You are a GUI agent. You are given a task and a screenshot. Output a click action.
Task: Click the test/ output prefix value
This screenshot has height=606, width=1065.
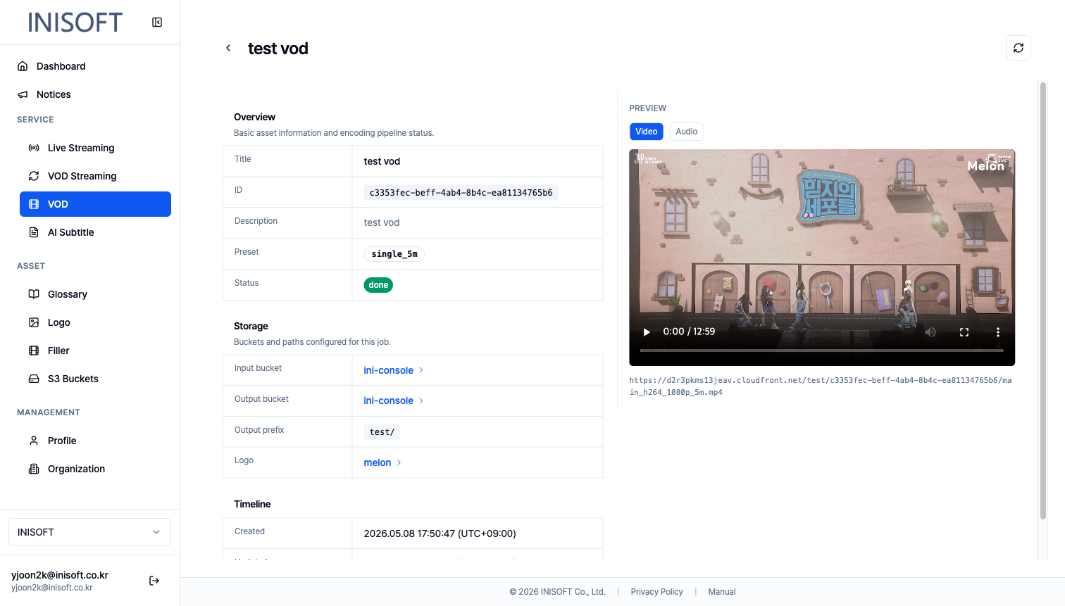click(382, 432)
